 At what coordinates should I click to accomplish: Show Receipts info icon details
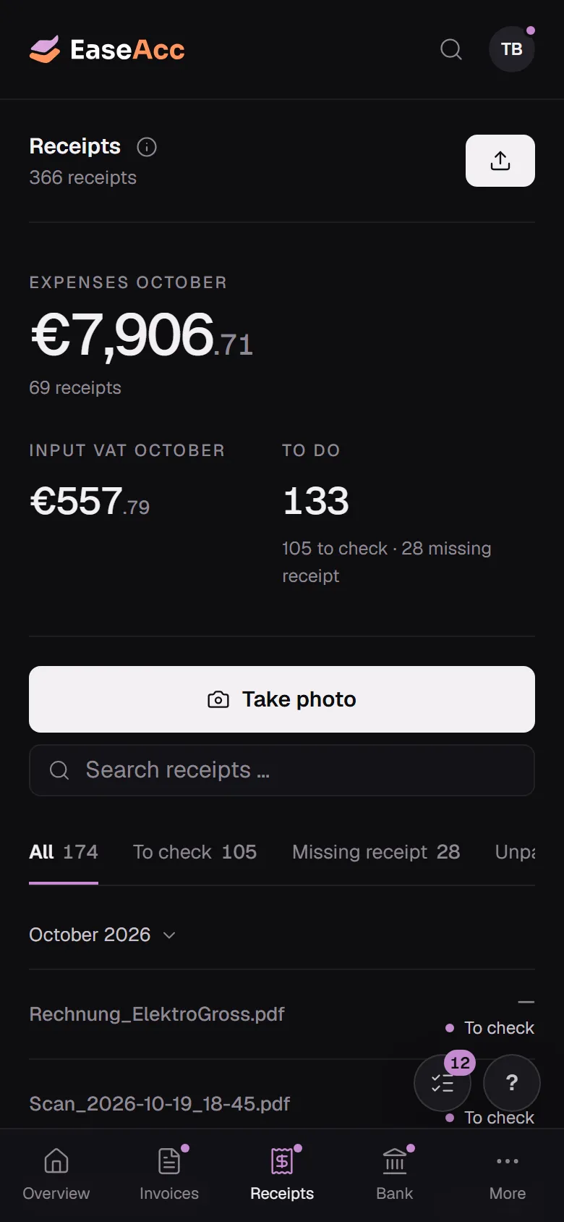point(147,147)
